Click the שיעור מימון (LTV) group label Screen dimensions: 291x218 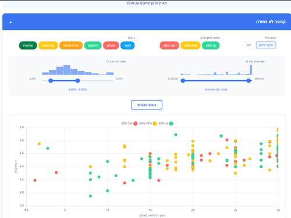pos(210,38)
